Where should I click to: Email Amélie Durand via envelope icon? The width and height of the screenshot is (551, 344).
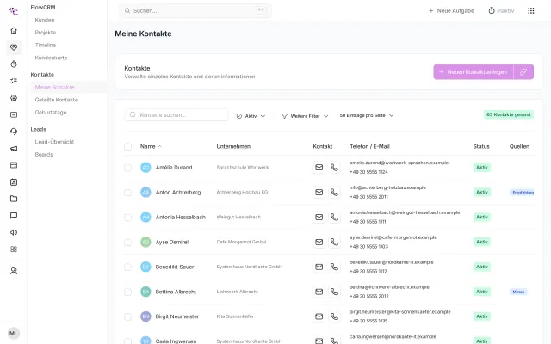coord(319,168)
